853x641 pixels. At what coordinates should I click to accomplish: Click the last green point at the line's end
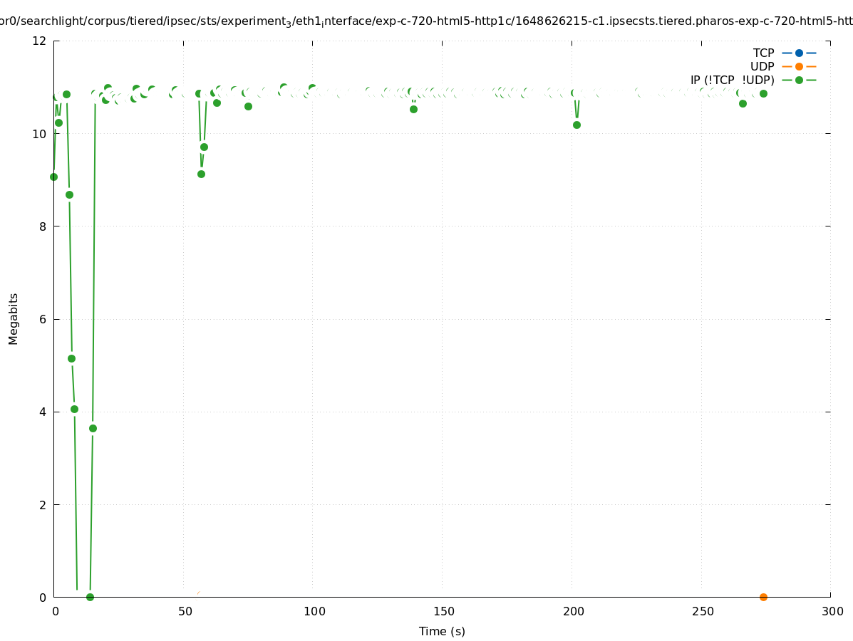[x=763, y=93]
